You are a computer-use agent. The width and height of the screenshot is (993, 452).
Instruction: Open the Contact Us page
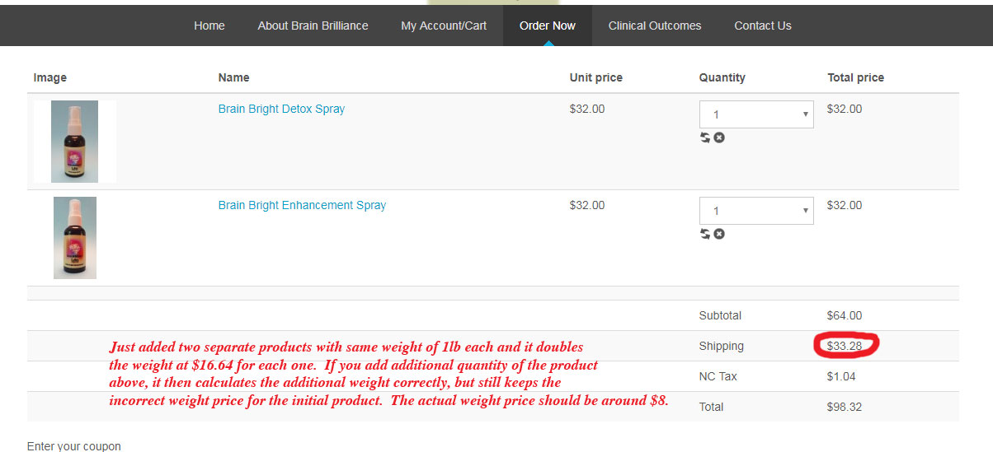coord(763,26)
